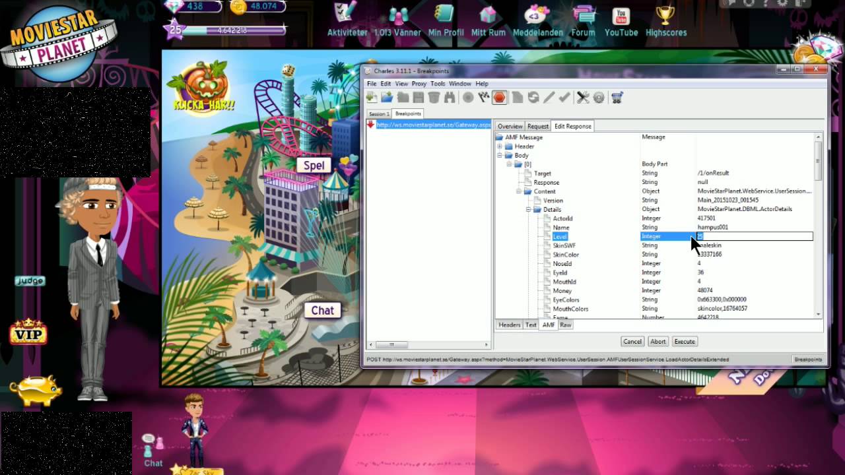The image size is (845, 475).
Task: Click the Abort button
Action: click(x=658, y=342)
